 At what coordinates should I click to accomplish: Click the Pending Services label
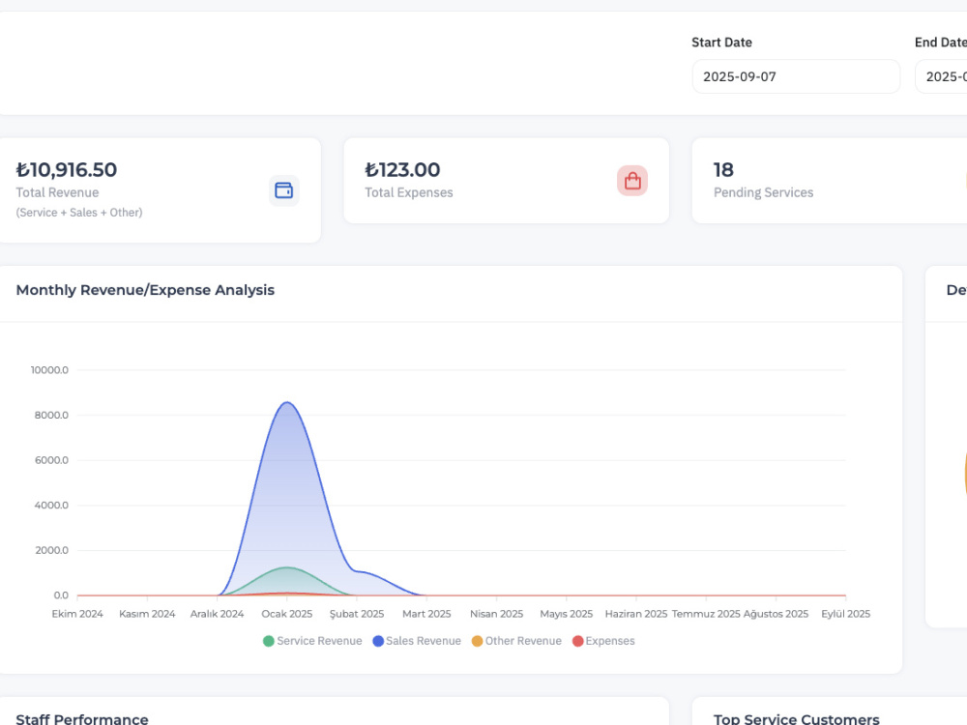pos(764,192)
